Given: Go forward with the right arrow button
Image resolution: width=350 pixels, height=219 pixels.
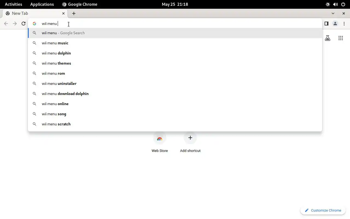Looking at the screenshot, I should [15, 24].
